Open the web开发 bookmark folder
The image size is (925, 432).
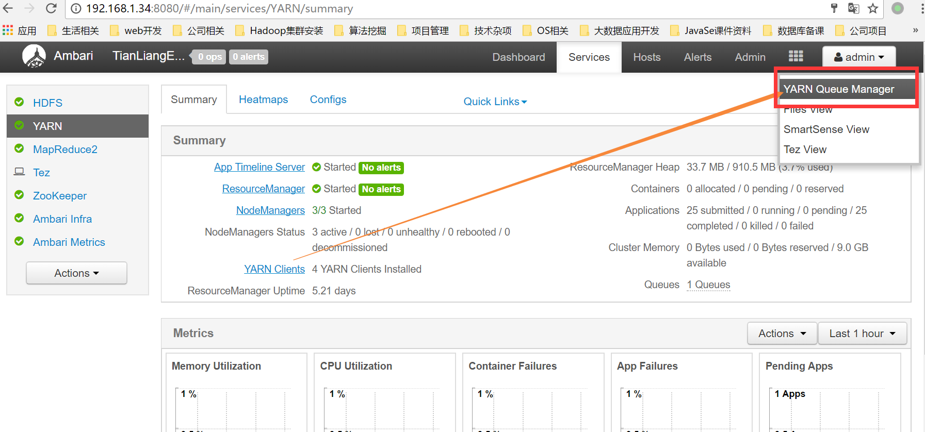coord(136,31)
